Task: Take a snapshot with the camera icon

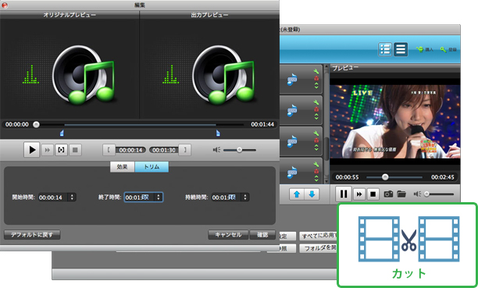Action: click(388, 194)
